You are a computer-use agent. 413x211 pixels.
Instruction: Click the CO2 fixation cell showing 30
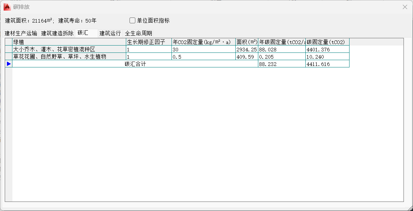203,49
